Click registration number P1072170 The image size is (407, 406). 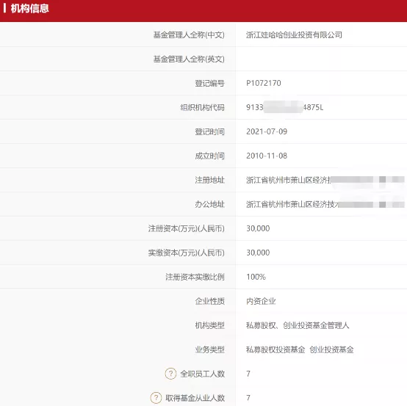click(x=264, y=83)
